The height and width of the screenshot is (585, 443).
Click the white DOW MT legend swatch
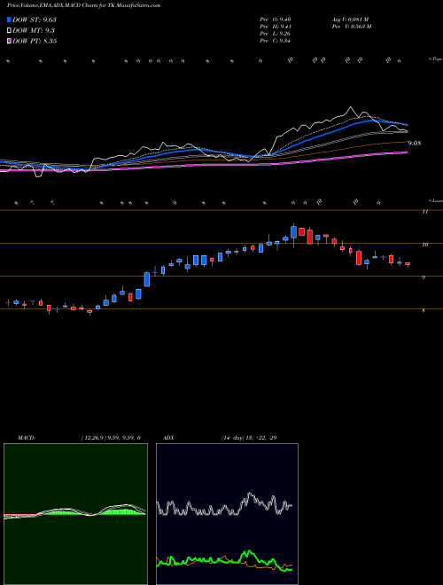(9, 31)
